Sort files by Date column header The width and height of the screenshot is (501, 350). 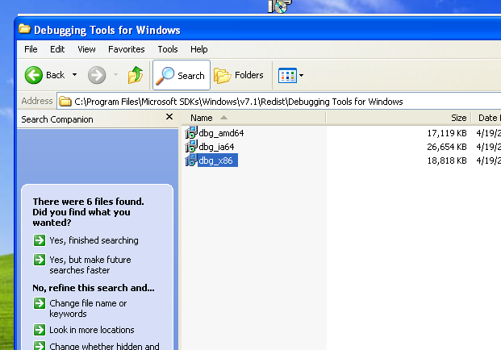[x=486, y=118]
